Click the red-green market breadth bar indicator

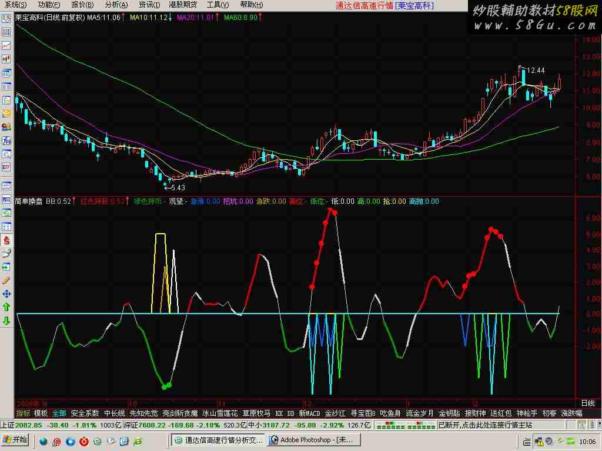click(x=406, y=425)
